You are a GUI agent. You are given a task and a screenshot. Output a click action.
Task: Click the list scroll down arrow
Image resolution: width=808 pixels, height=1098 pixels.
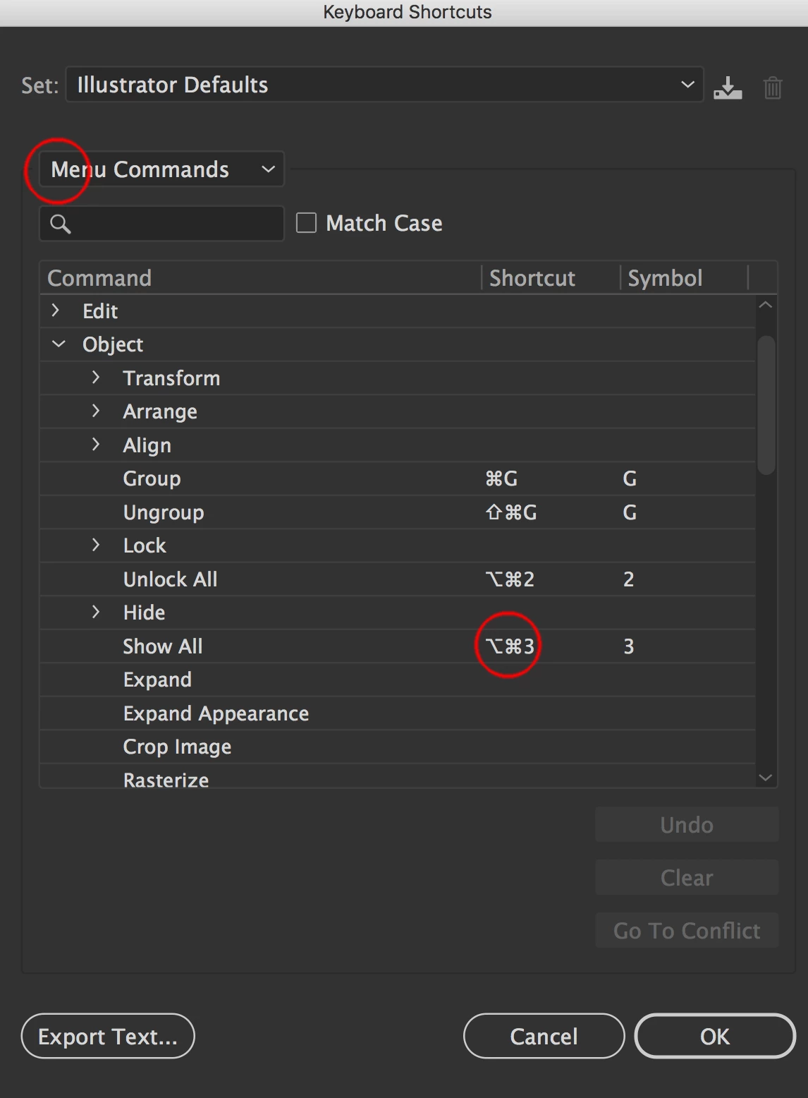[x=766, y=778]
